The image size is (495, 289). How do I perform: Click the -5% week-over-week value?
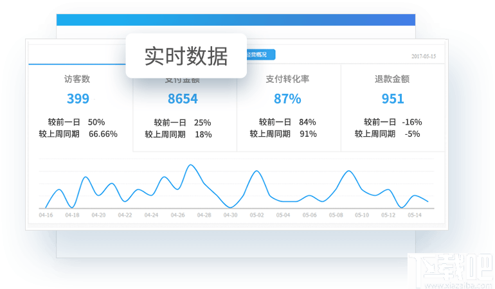(x=412, y=134)
